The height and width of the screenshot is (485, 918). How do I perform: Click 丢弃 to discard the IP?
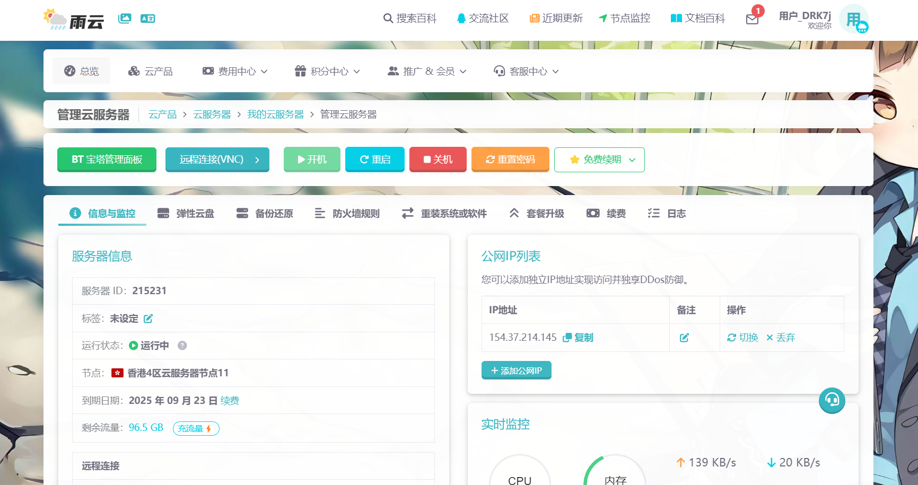coord(781,338)
